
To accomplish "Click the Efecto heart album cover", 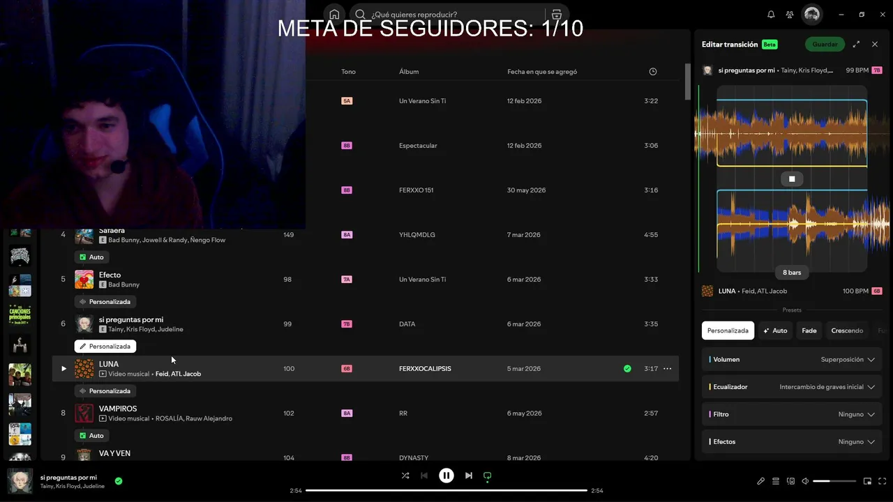I will [x=84, y=280].
